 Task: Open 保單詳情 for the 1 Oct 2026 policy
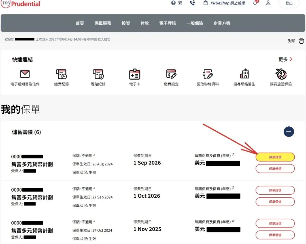(x=275, y=190)
